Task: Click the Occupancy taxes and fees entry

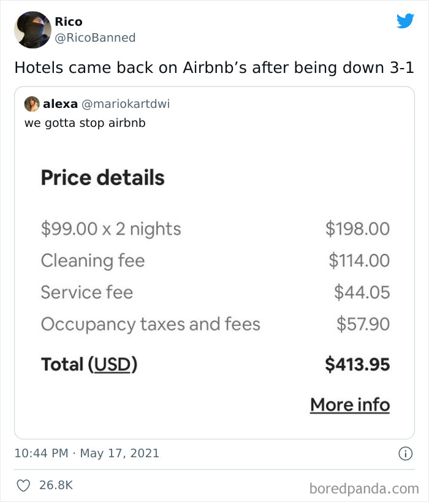Action: tap(150, 324)
